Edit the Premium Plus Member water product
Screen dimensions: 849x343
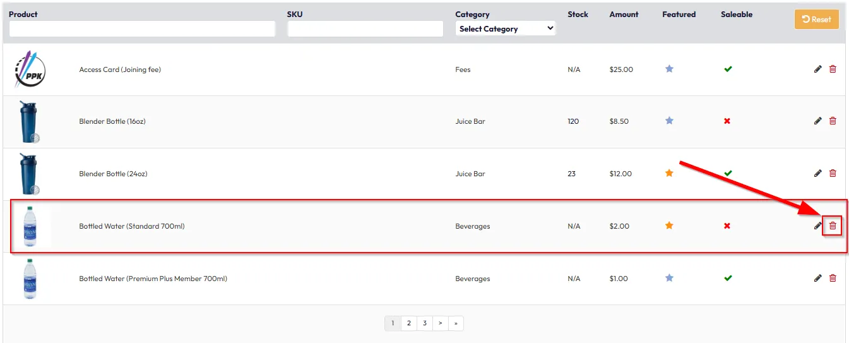817,278
